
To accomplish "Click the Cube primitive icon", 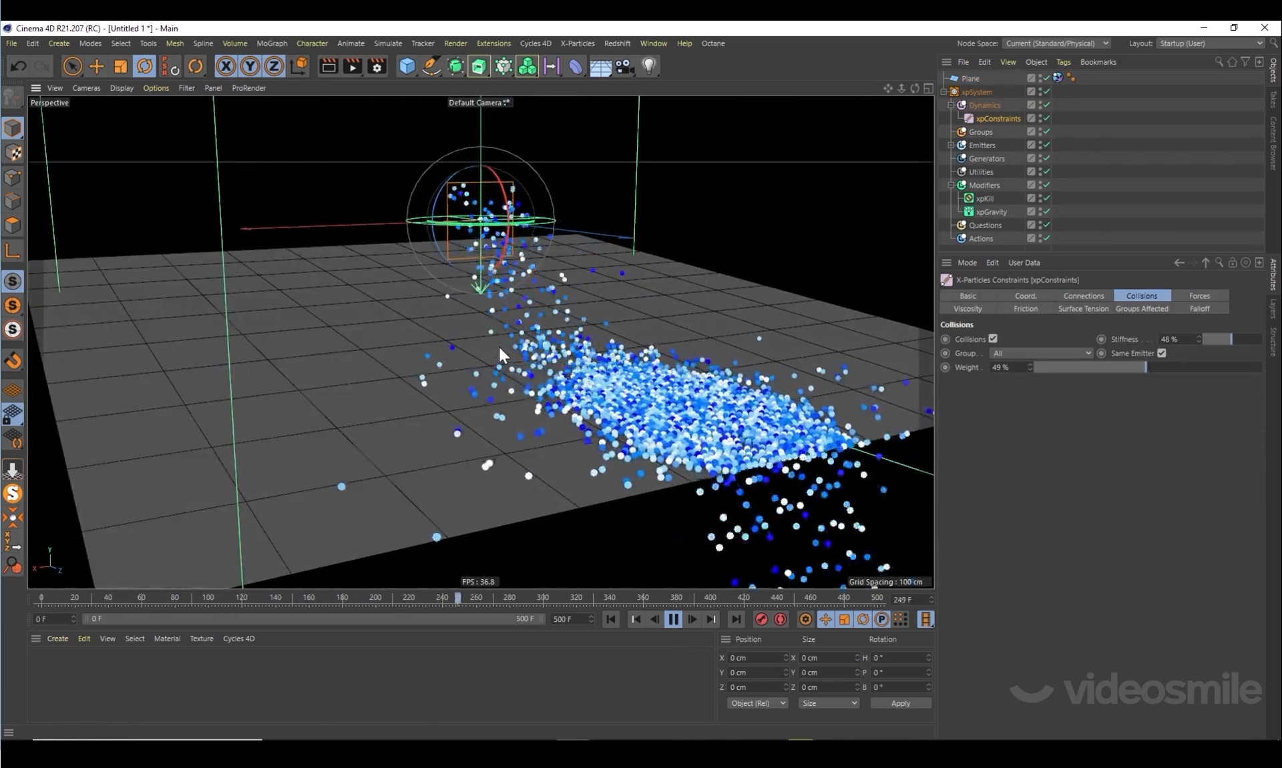I will (407, 66).
